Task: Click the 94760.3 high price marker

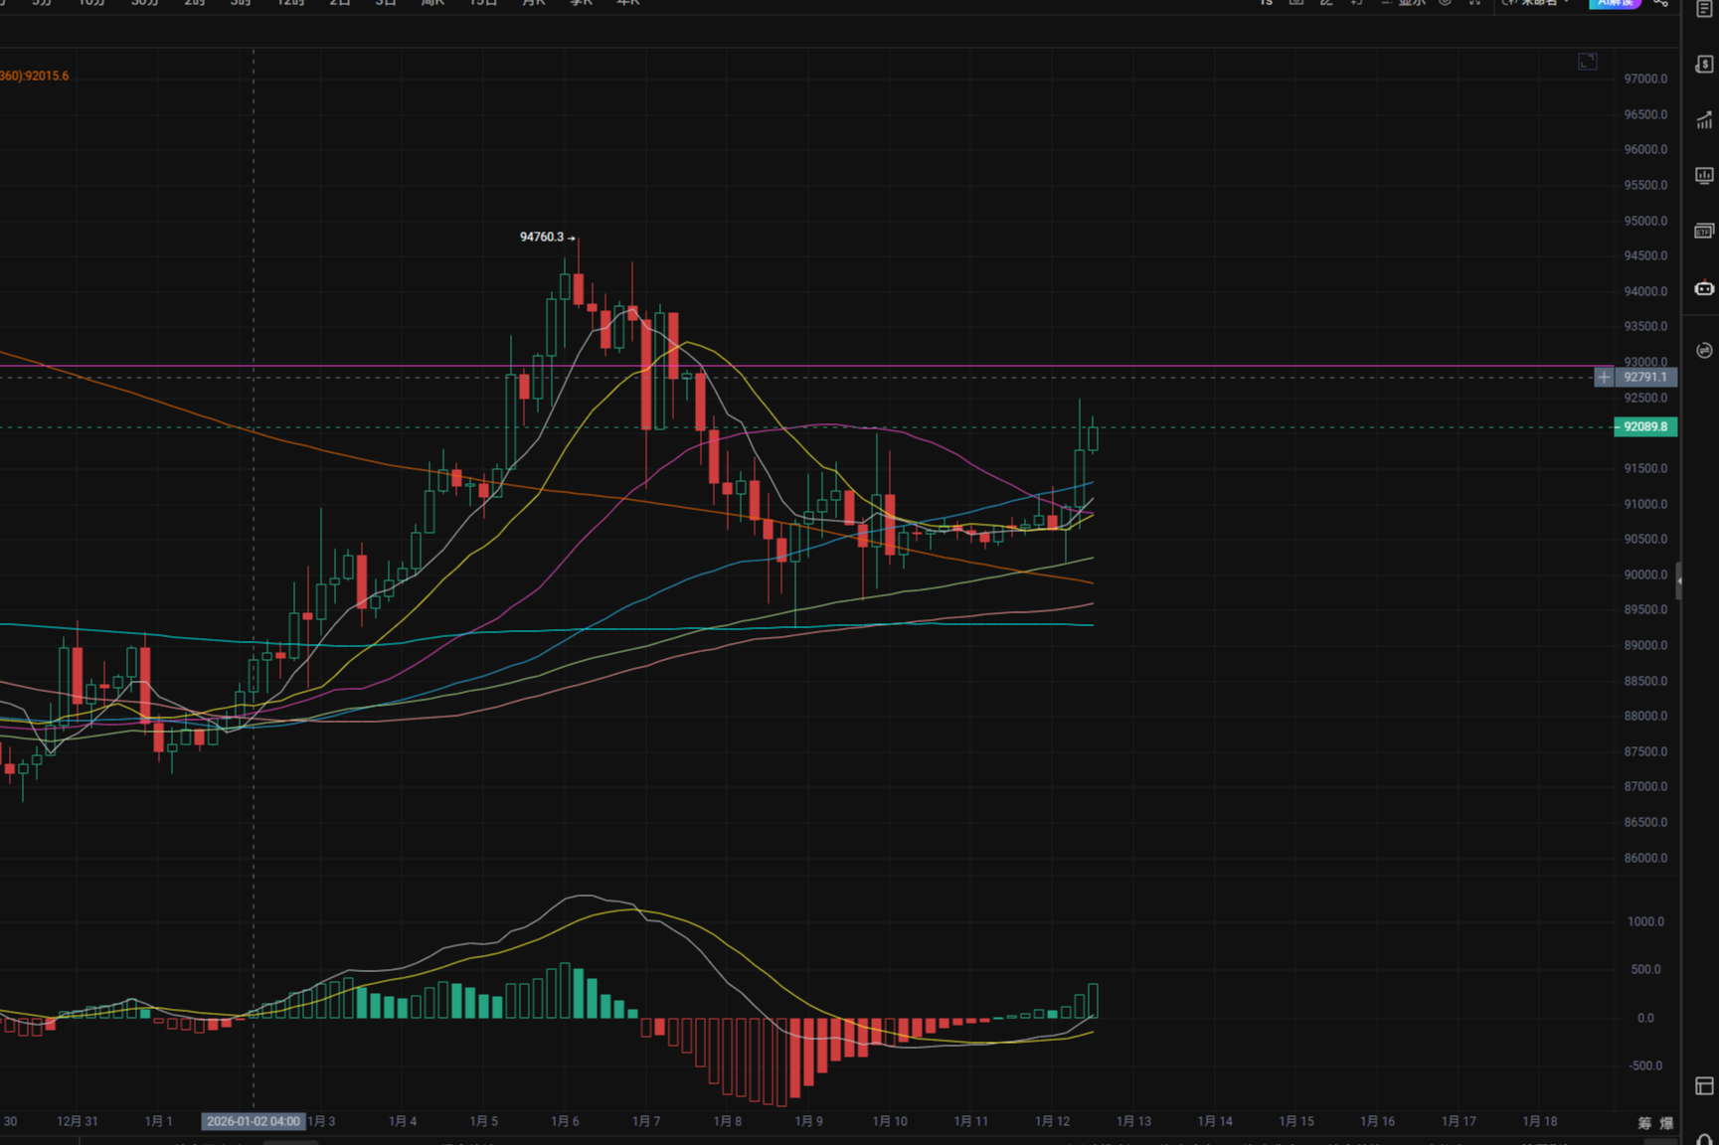Action: click(x=542, y=237)
